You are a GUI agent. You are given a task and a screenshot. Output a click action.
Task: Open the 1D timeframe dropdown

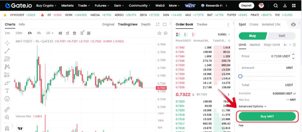(x=50, y=33)
